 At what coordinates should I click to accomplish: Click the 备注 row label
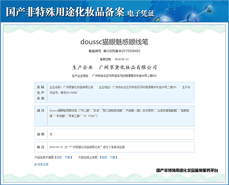[x=41, y=147]
